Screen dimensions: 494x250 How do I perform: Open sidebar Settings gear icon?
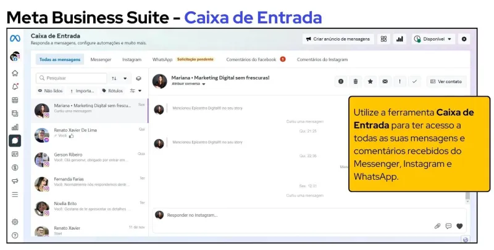pos(15,222)
